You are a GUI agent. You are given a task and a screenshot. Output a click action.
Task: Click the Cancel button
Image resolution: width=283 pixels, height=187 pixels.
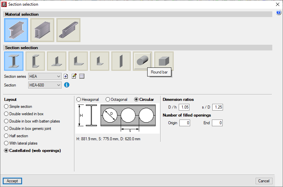coord(264,181)
